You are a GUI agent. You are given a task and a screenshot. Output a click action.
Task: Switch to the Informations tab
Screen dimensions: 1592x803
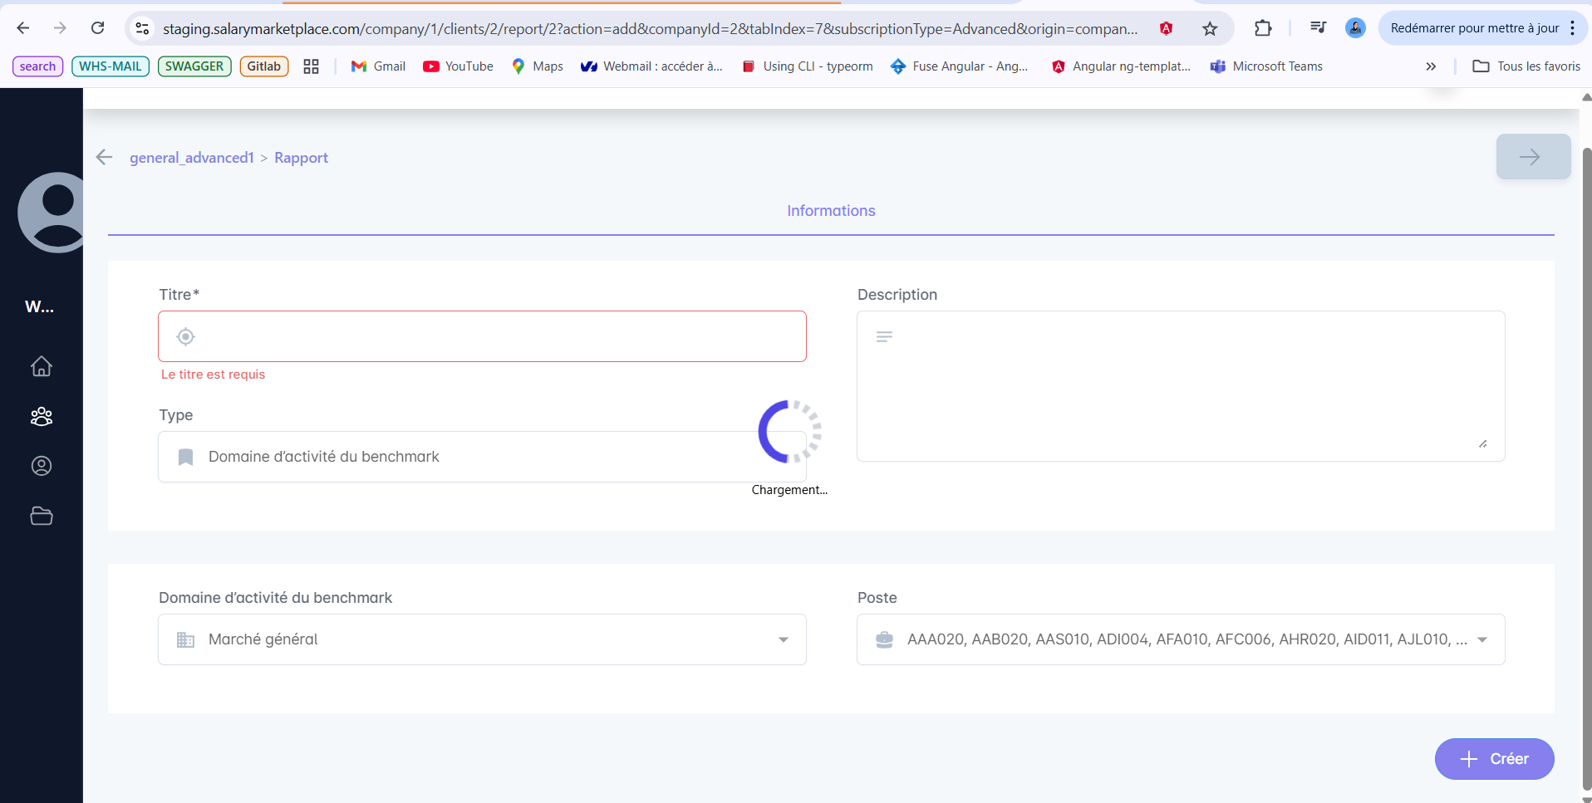coord(831,211)
